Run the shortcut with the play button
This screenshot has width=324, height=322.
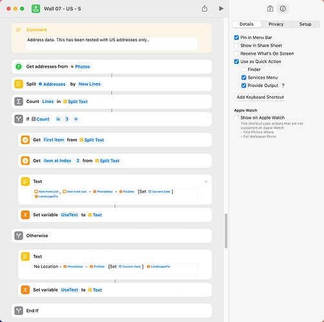(x=221, y=8)
